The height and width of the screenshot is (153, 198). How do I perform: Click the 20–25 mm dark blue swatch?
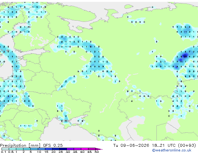pyautogui.click(x=56, y=149)
